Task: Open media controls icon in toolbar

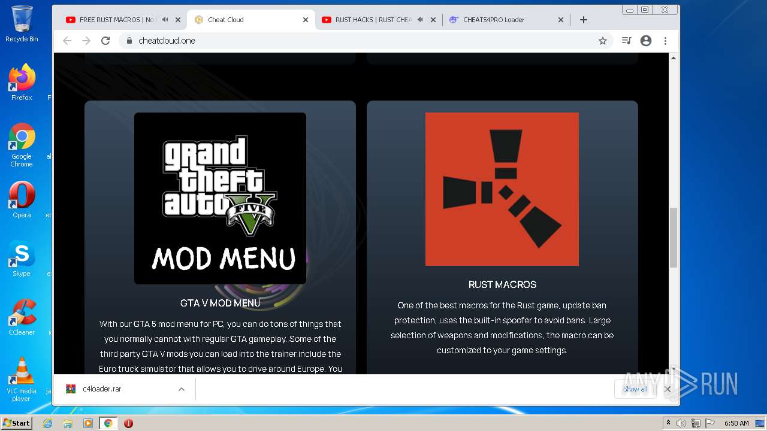Action: 627,41
